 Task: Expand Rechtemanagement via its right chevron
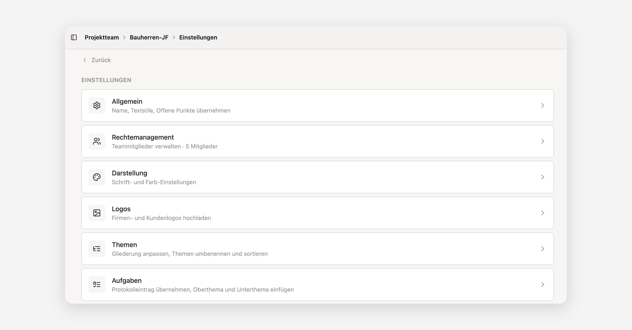[x=542, y=141]
